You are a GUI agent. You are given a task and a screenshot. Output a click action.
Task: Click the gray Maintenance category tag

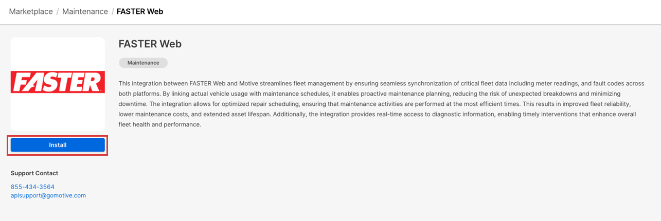click(144, 63)
